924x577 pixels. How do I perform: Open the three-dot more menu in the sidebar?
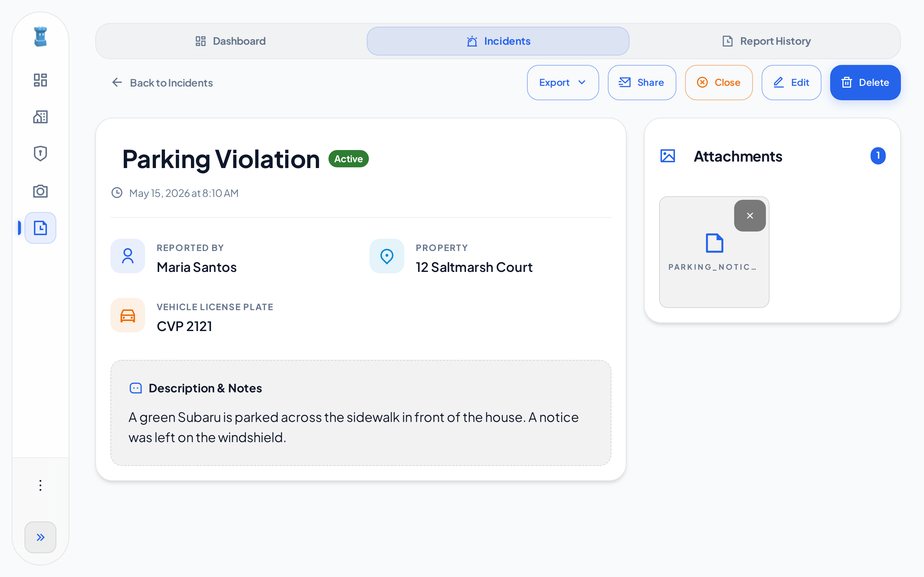40,485
